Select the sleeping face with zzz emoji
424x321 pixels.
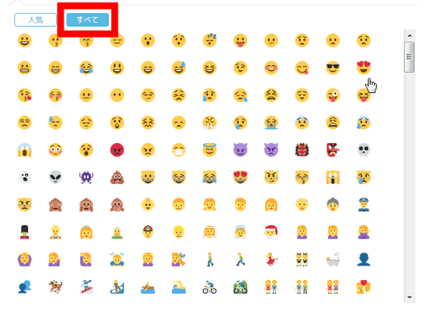pyautogui.click(x=210, y=40)
